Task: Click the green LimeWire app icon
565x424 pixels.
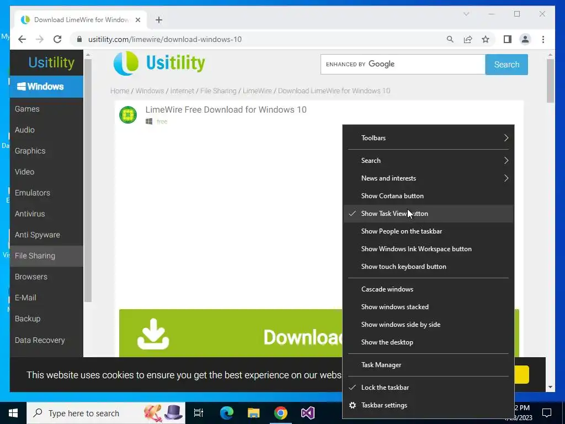Action: click(x=128, y=115)
